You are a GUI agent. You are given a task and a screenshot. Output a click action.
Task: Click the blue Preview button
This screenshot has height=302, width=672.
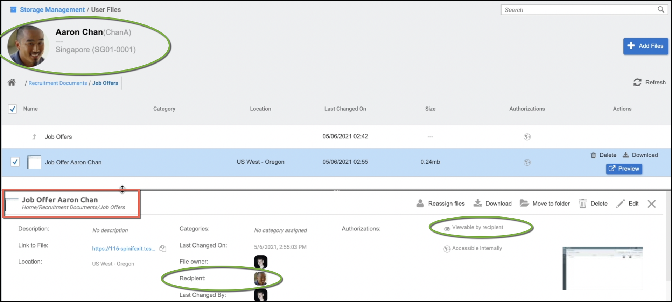(x=624, y=169)
